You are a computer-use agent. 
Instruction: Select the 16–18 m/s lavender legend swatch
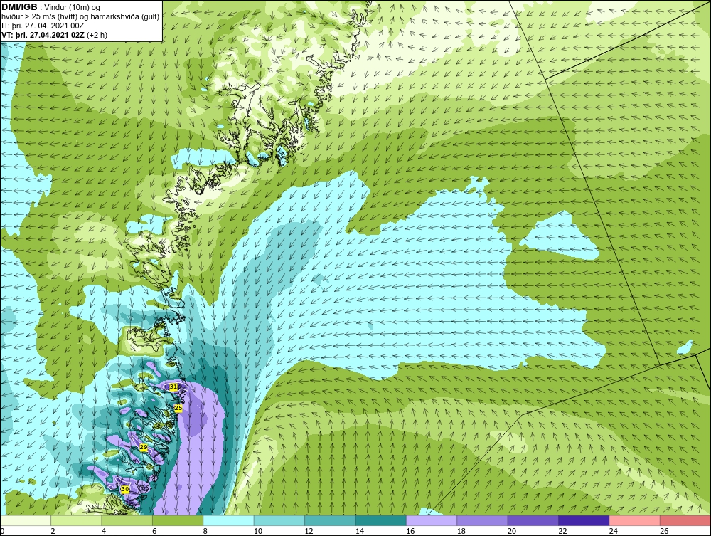[432, 520]
